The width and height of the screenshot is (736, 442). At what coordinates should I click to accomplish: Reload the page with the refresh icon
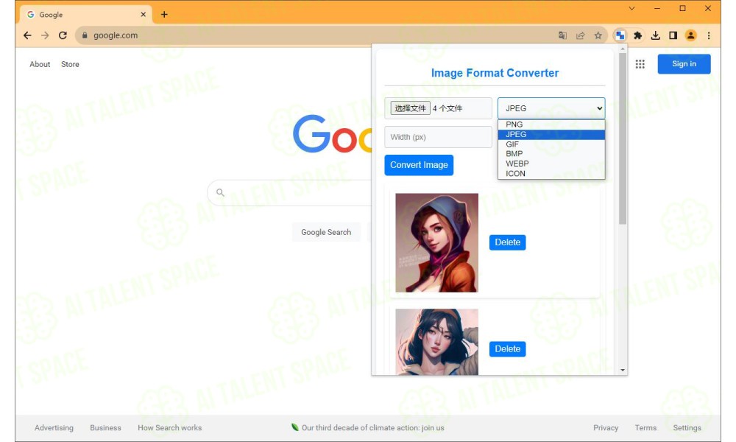(x=63, y=35)
